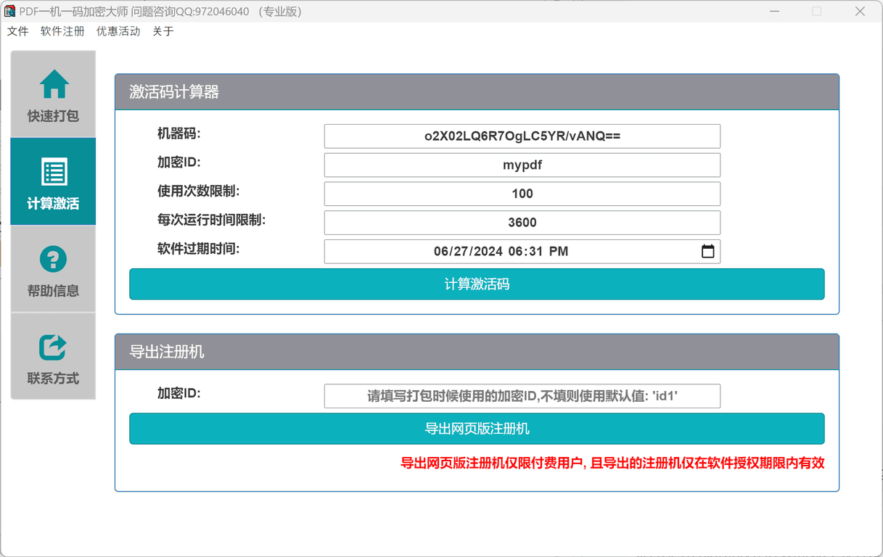Click the 导出网页版注册机 button
883x557 pixels.
tap(477, 429)
